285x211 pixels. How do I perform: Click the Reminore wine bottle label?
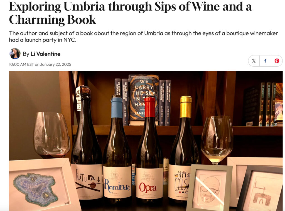117,182
